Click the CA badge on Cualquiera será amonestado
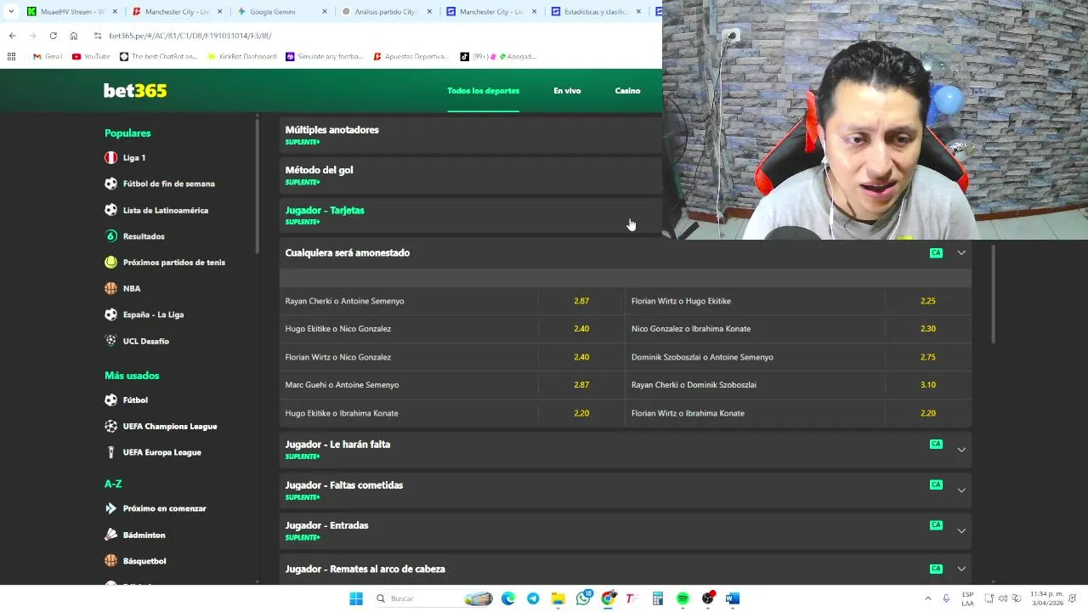Screen dimensions: 1088x612 coord(936,252)
